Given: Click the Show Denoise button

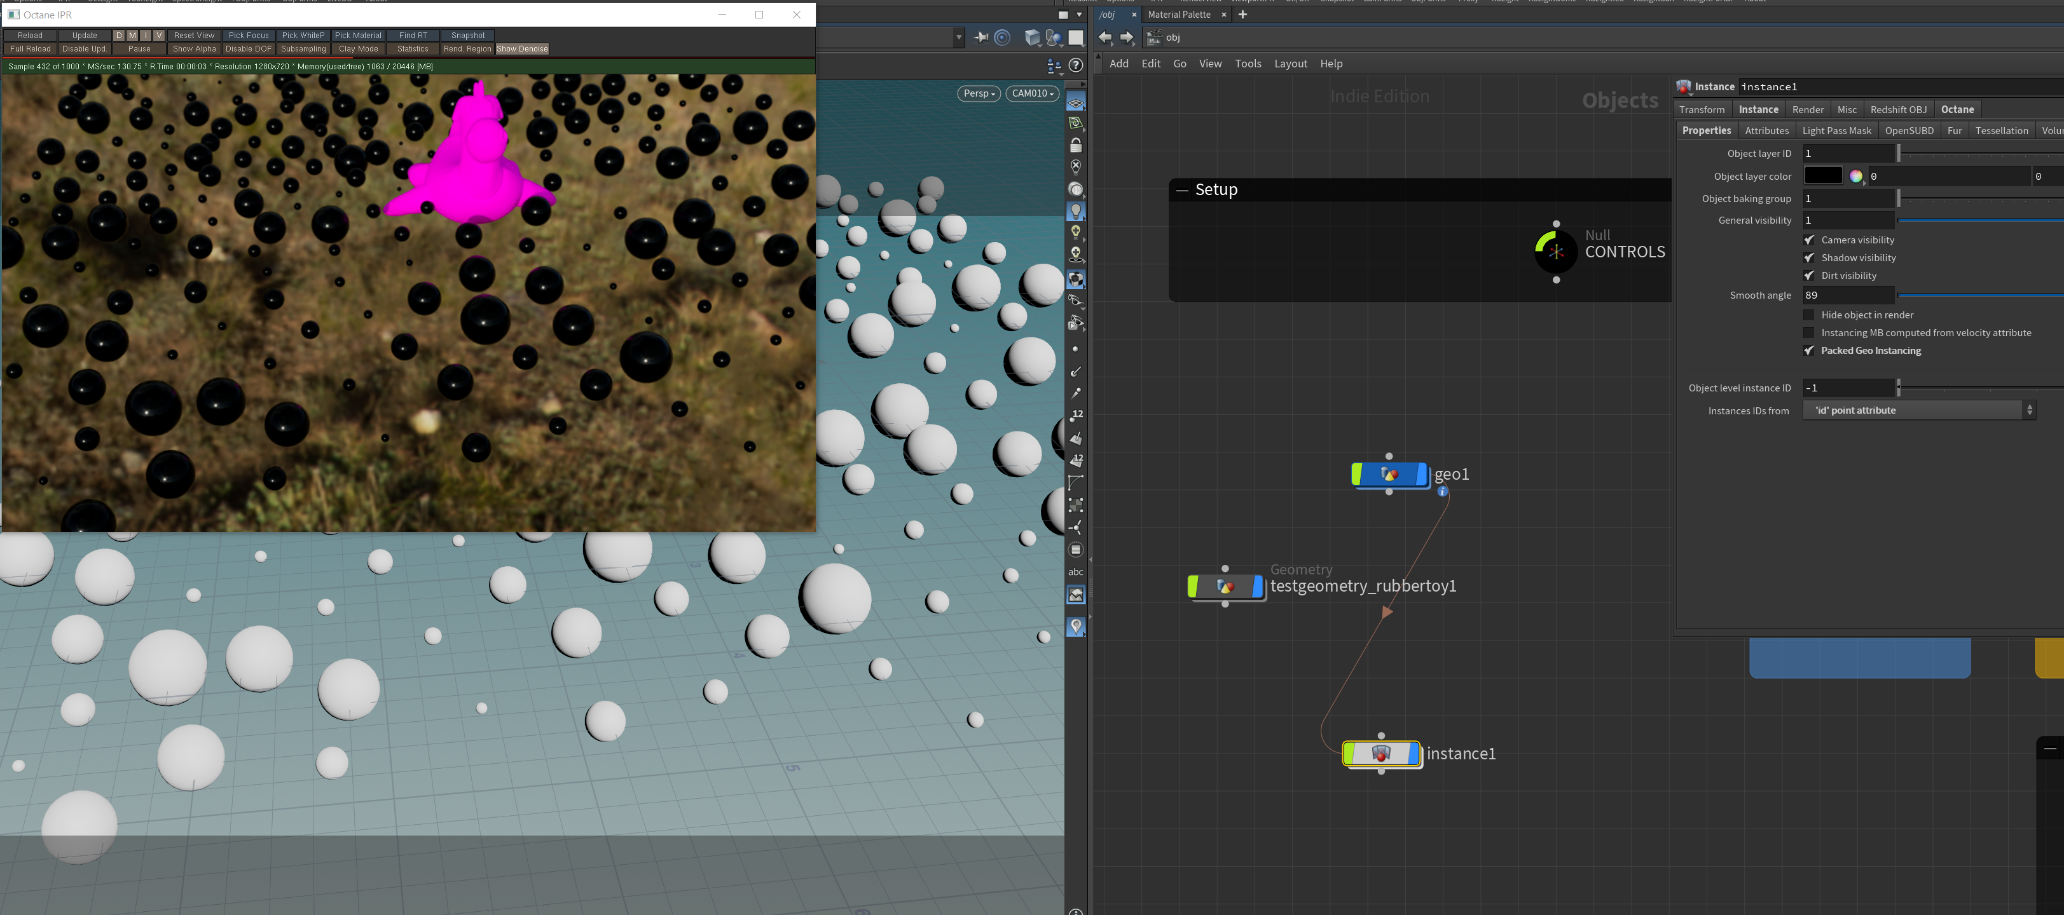Looking at the screenshot, I should 521,49.
